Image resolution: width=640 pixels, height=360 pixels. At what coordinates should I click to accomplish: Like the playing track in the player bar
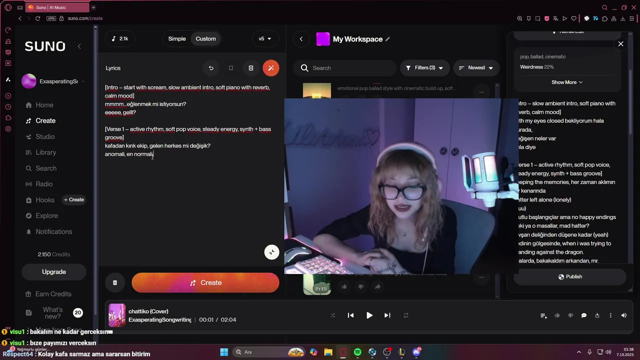coord(557,315)
